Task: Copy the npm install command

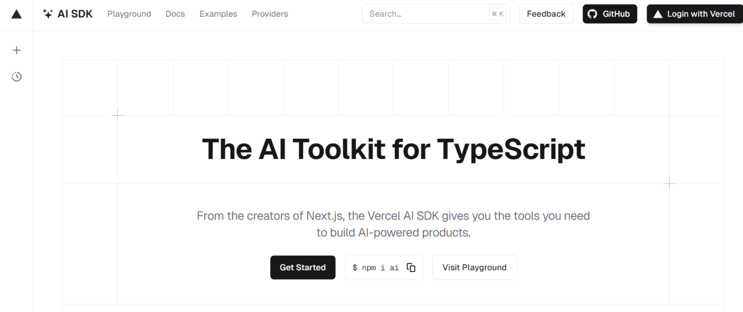Action: coord(411,267)
